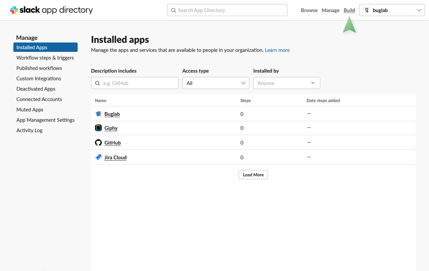Open the Giphy app link

(111, 128)
